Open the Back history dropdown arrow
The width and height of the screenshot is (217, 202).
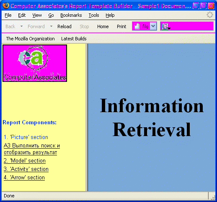(21, 26)
